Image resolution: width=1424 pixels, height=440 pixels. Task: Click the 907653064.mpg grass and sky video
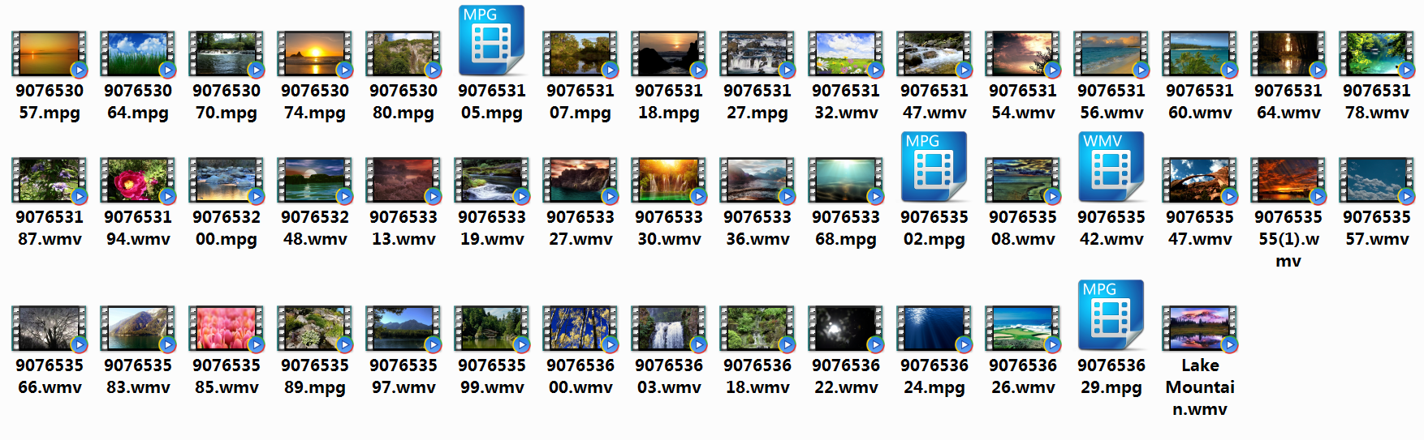138,54
